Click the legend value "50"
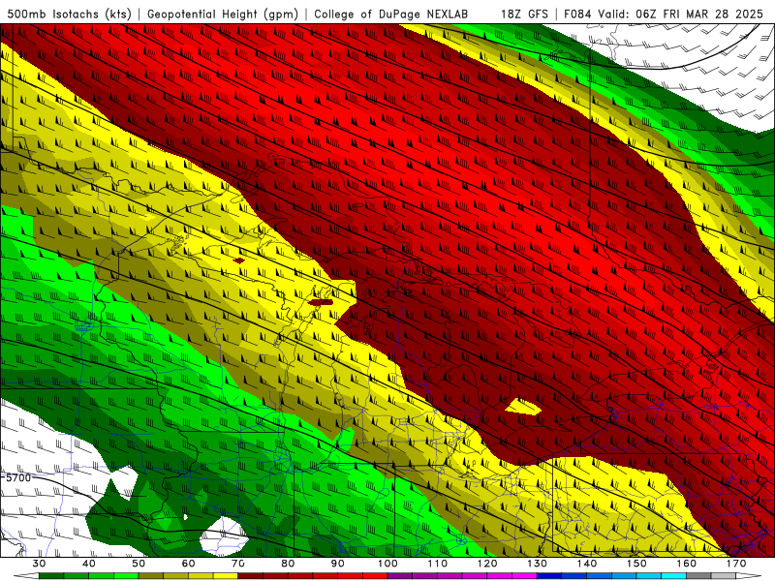The image size is (775, 581). 139,564
